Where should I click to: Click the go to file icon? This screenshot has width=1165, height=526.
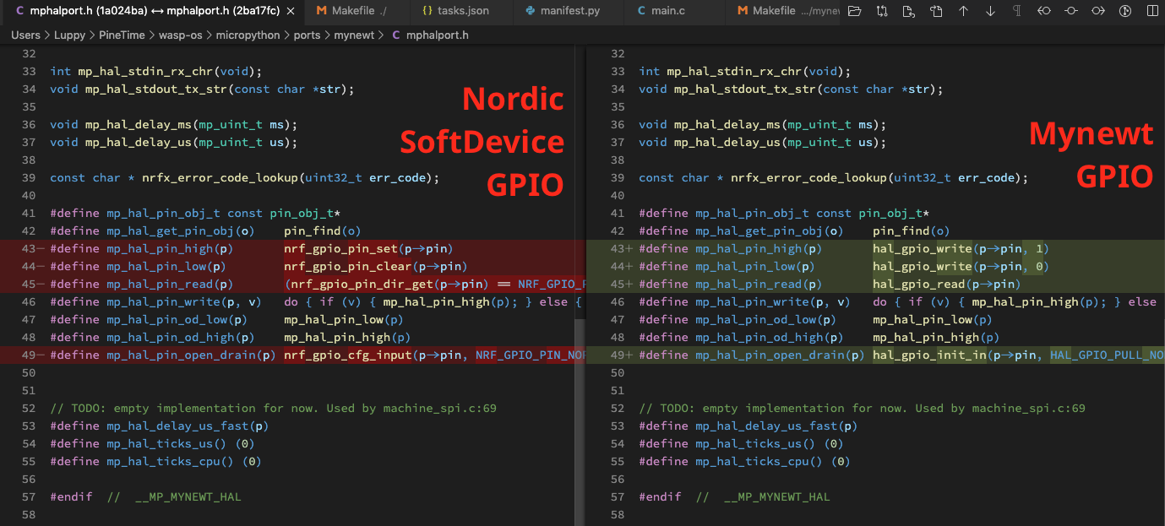point(936,12)
